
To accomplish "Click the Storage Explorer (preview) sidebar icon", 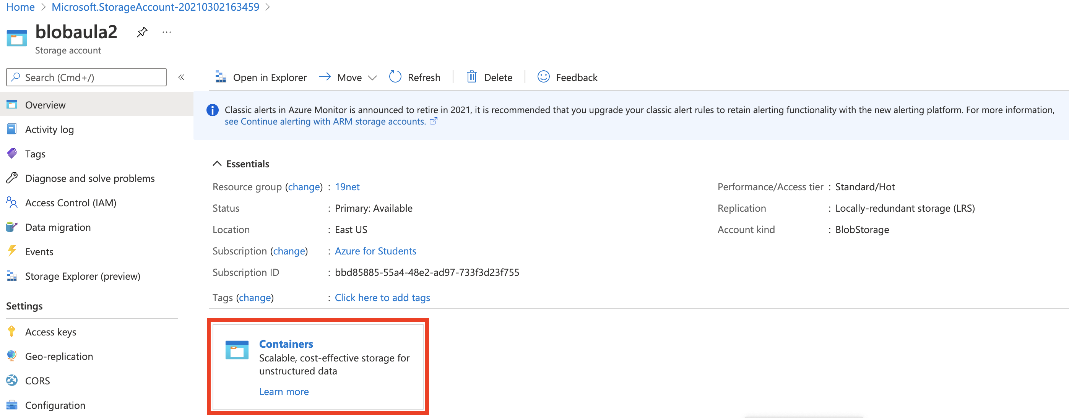I will point(11,276).
